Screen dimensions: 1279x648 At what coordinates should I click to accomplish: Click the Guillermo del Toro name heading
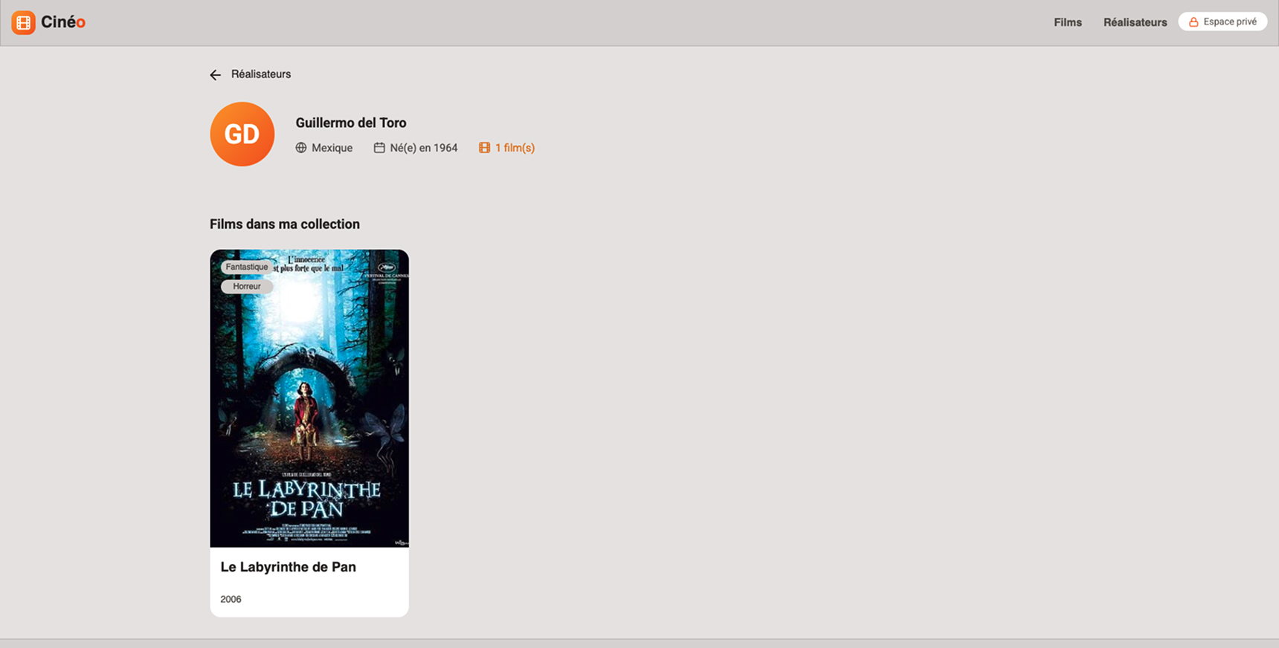click(x=351, y=123)
